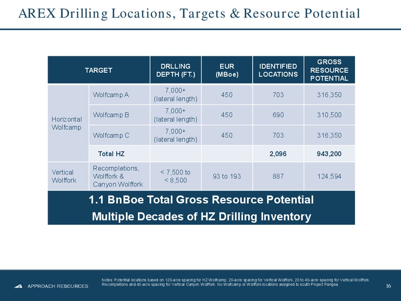This screenshot has height=301, width=401.
Task: Click the 'Recompletions, Wolffork & Canyon Wolffork' cell
Action: (119, 177)
